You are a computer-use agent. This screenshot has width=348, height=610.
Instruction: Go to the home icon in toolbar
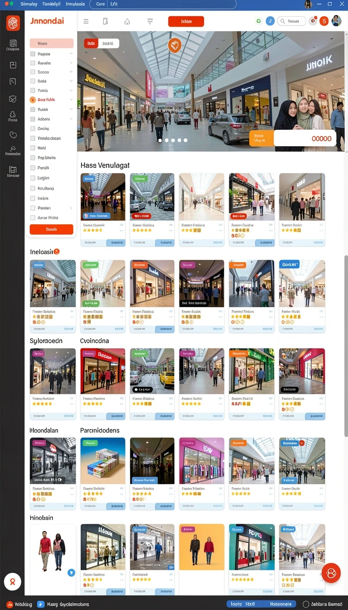(x=127, y=21)
